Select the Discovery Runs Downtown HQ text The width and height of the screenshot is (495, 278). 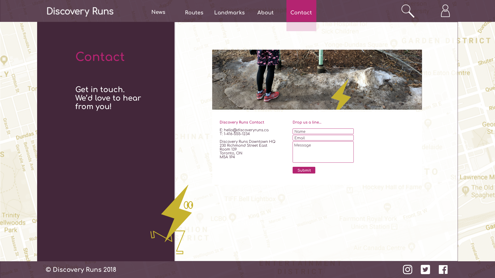tap(247, 142)
